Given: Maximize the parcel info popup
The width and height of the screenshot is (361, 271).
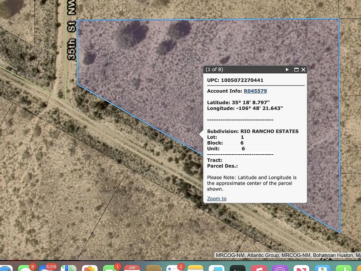Looking at the screenshot, I should [x=296, y=70].
